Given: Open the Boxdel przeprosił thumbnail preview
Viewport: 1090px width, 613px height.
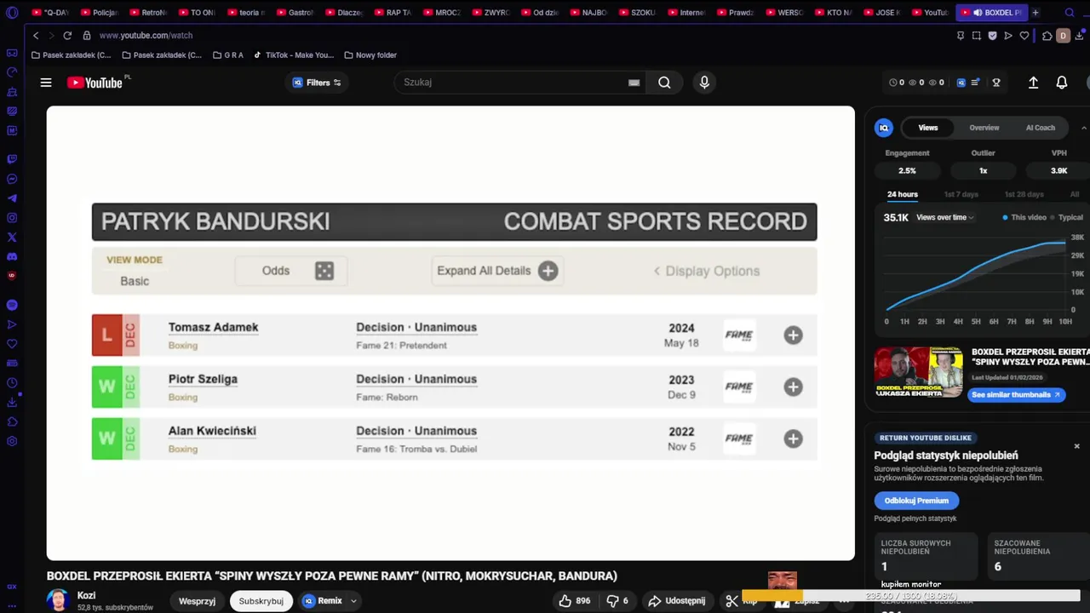Looking at the screenshot, I should point(918,372).
